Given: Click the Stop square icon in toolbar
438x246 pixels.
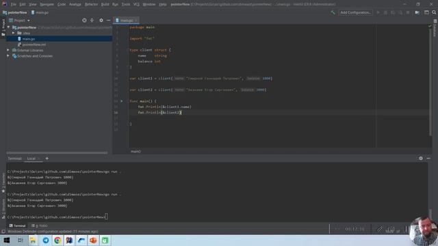Looking at the screenshot, I should (x=408, y=12).
